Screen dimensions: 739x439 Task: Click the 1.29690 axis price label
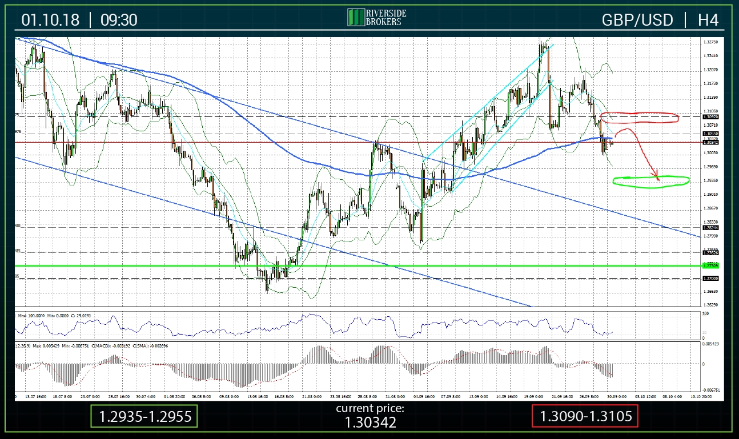pos(712,167)
